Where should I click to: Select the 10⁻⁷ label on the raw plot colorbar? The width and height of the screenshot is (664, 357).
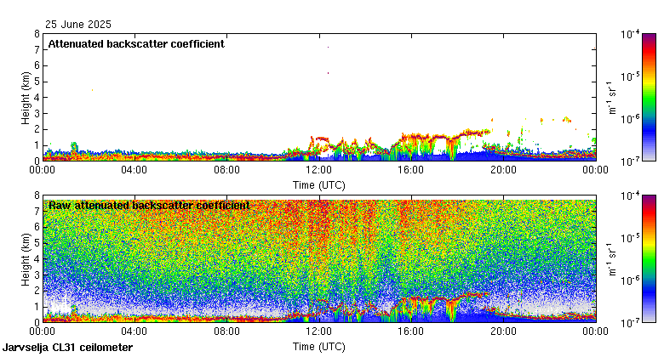point(630,323)
